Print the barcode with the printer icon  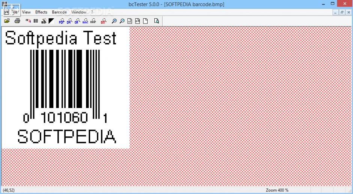(x=17, y=21)
